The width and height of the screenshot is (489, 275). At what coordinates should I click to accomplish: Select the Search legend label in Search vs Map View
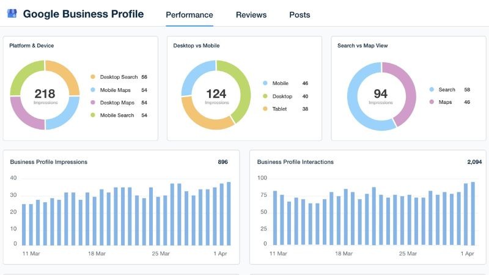pos(447,90)
